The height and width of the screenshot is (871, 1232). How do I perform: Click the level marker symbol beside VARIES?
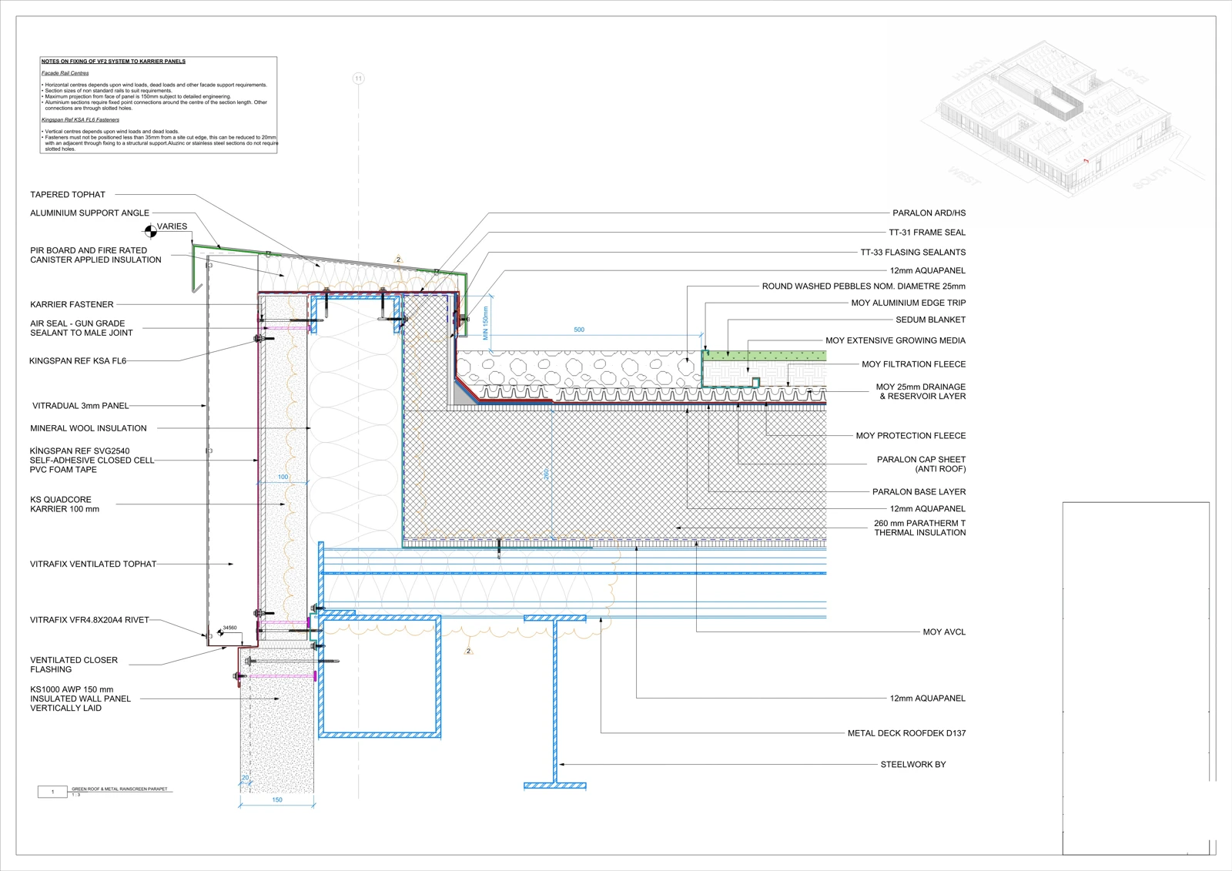150,230
